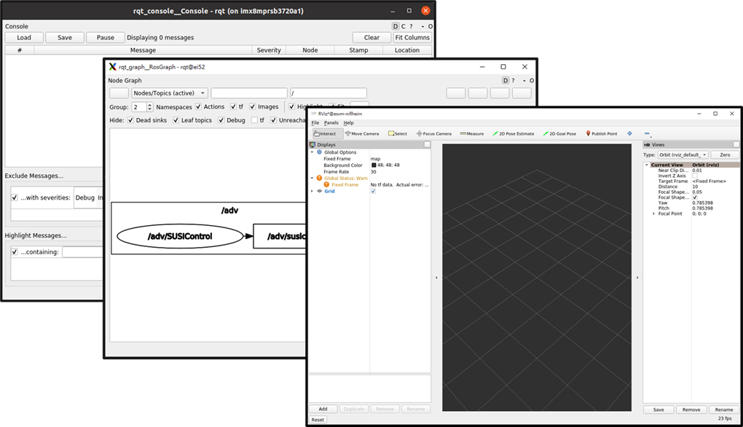The image size is (743, 427).
Task: Toggle the Grid display checkbox
Action: (x=374, y=191)
